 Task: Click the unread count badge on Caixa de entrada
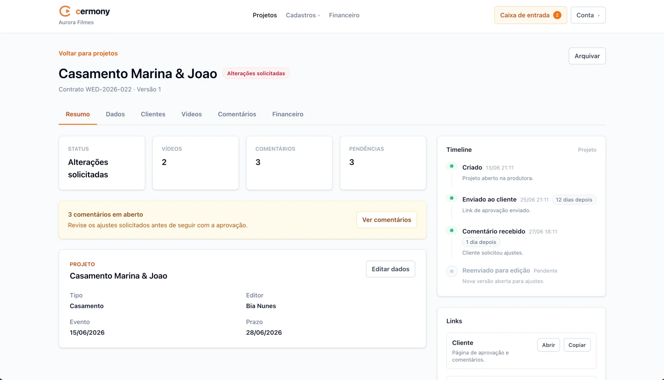click(x=557, y=15)
